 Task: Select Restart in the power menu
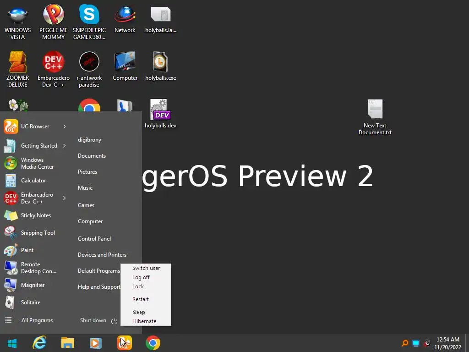point(146,299)
